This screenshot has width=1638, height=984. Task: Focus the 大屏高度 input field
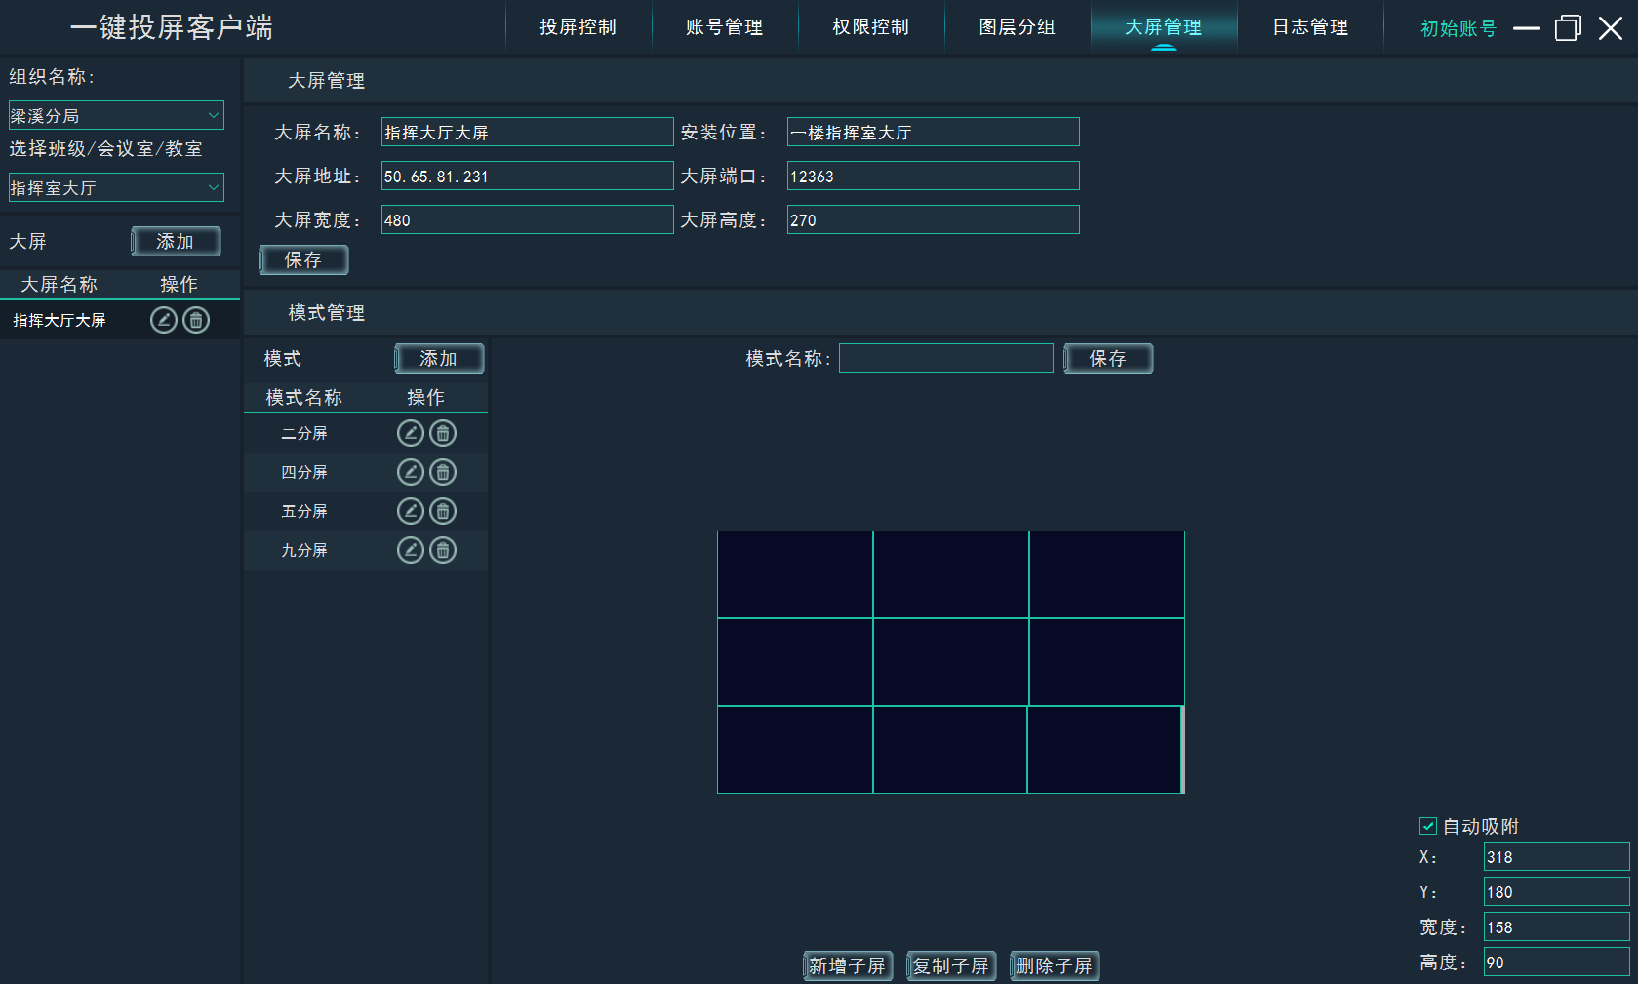coord(933,219)
